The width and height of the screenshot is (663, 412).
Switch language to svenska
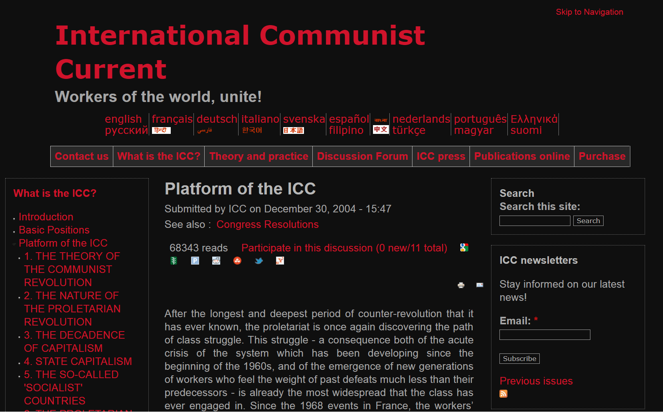[304, 119]
